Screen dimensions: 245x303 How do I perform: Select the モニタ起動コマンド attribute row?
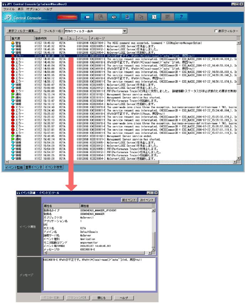[98, 243]
